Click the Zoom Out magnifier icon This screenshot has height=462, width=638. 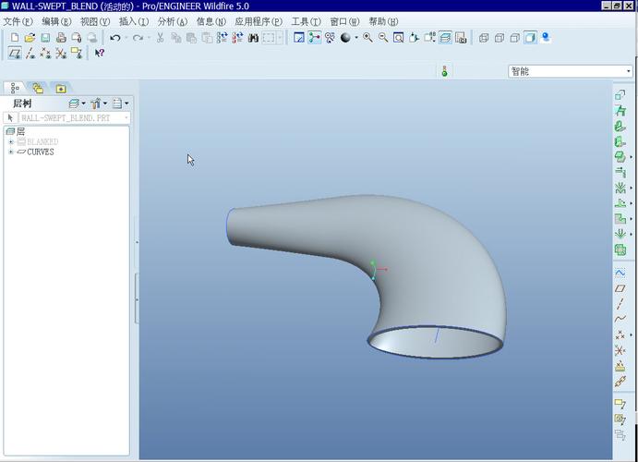tap(382, 38)
